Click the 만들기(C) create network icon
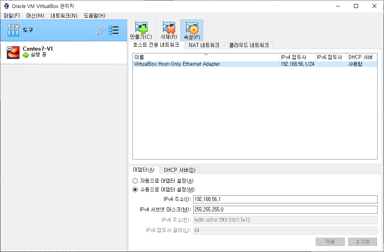This screenshot has width=384, height=252. click(141, 28)
